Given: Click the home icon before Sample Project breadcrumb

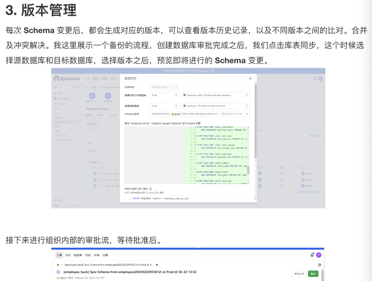Looking at the screenshot, I should [86, 87].
